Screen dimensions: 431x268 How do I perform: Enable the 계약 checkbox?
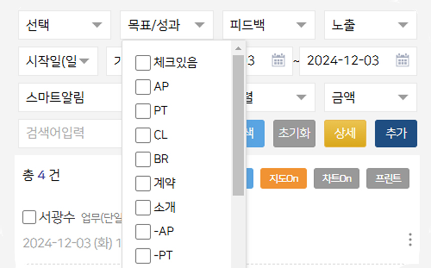tap(143, 184)
